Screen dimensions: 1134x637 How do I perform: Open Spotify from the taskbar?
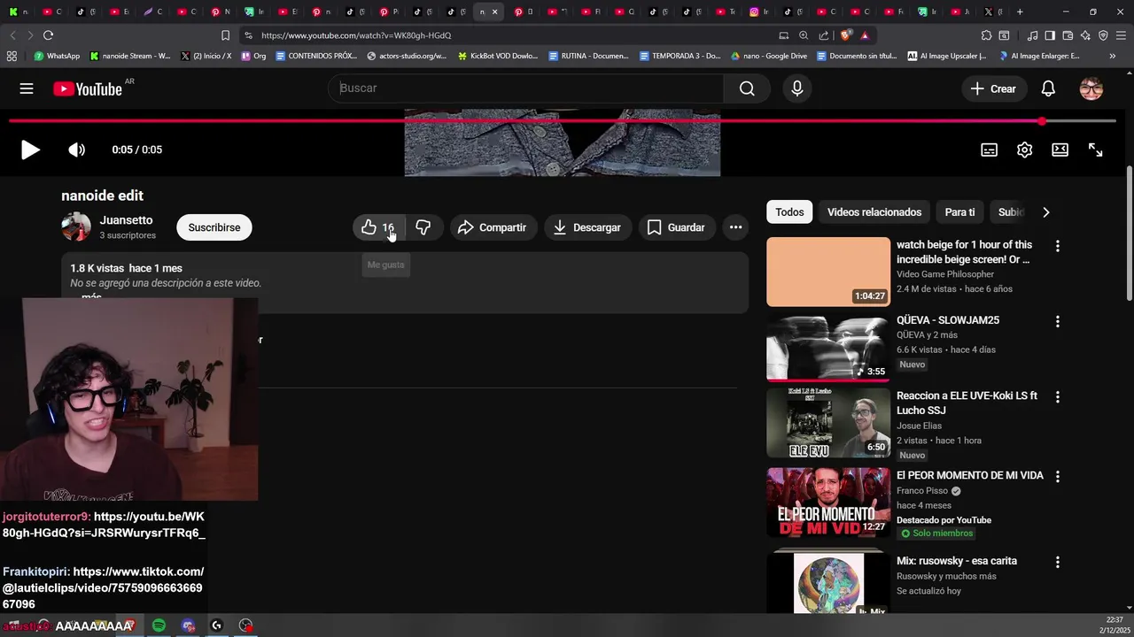coord(159,625)
